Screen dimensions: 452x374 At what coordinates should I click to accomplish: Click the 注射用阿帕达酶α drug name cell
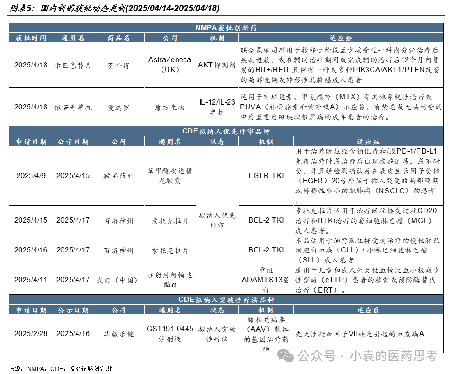pos(170,280)
